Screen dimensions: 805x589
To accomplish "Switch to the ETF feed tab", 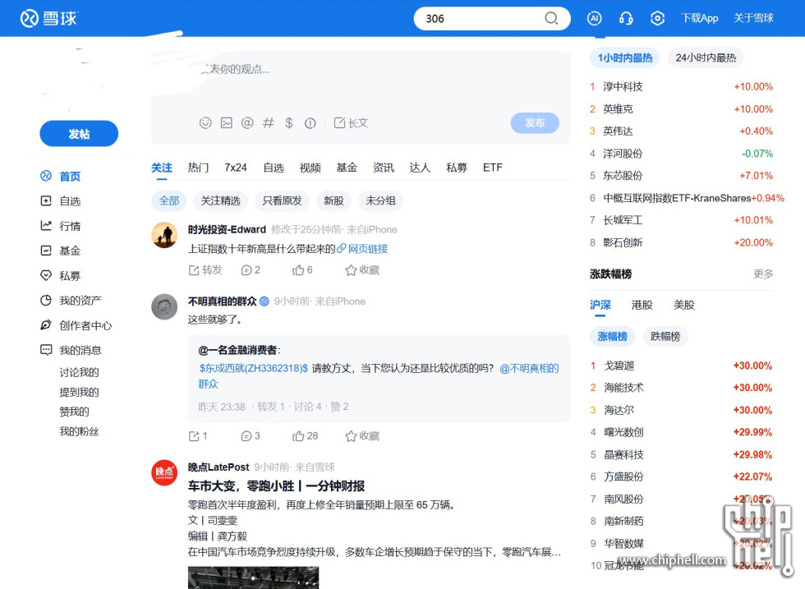I will [x=493, y=168].
